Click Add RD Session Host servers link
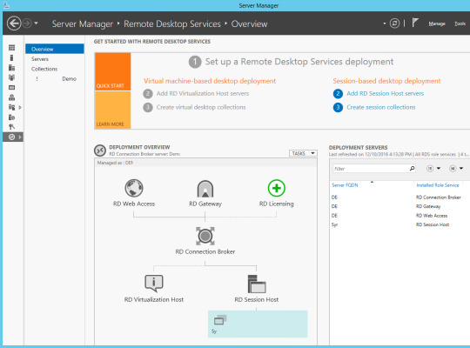The height and width of the screenshot is (348, 470). pos(386,93)
